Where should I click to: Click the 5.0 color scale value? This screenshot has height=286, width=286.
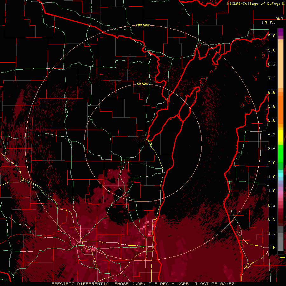coord(272,120)
